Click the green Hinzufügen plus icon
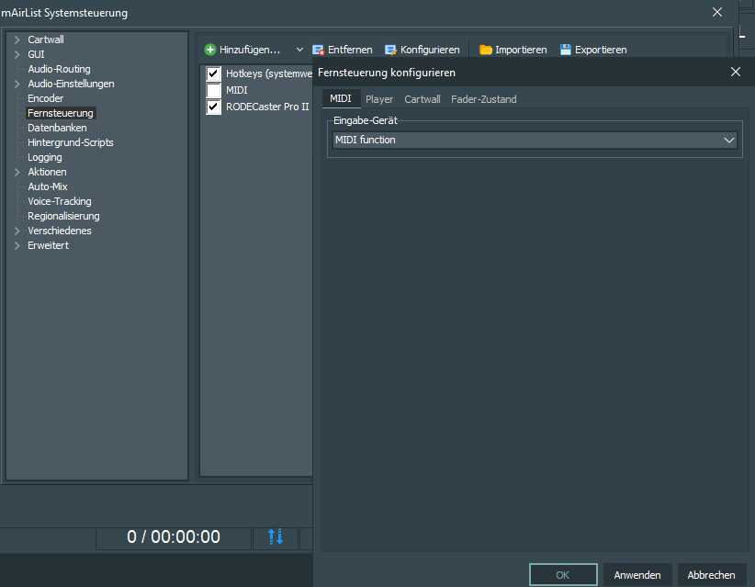This screenshot has width=755, height=587. pyautogui.click(x=210, y=50)
